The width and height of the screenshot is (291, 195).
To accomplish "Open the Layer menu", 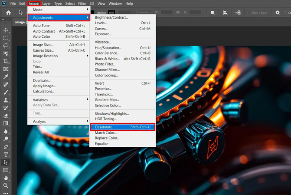I will click(x=46, y=3).
